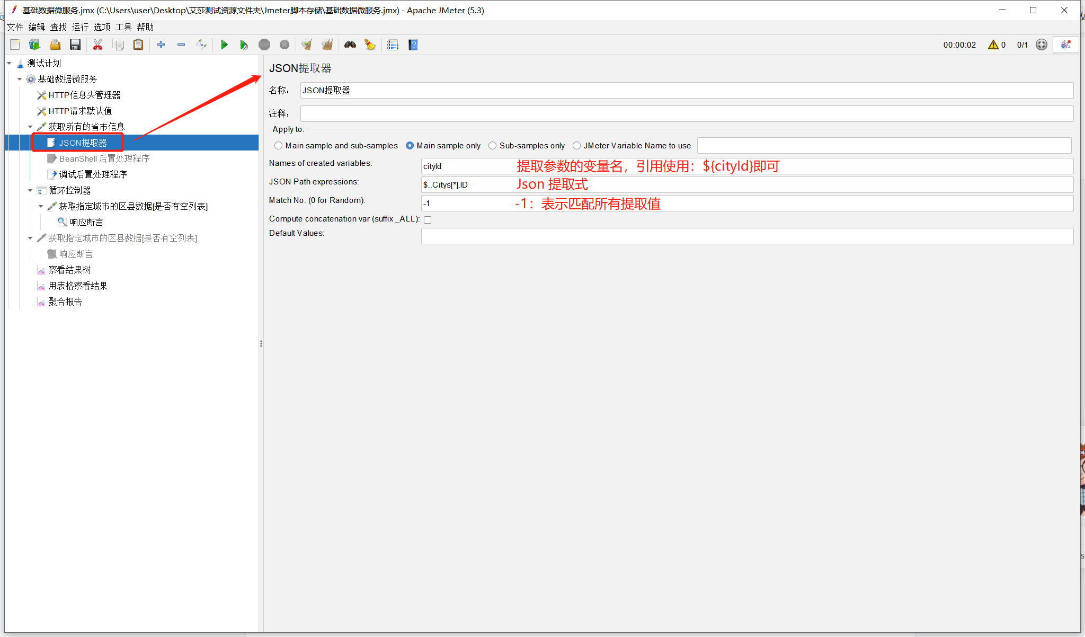
Task: Open the JMeter Help book icon
Action: tap(412, 45)
